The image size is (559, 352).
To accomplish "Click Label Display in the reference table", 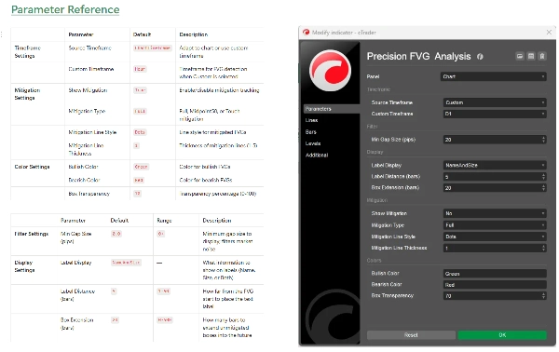I will [x=76, y=263].
